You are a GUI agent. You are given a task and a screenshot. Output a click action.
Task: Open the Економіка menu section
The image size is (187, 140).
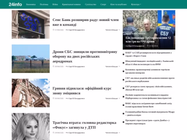[x=31, y=4]
